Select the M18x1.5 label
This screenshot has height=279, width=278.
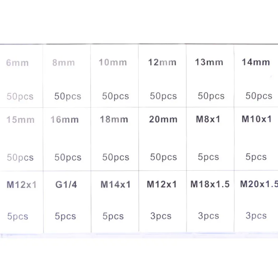click(x=210, y=184)
